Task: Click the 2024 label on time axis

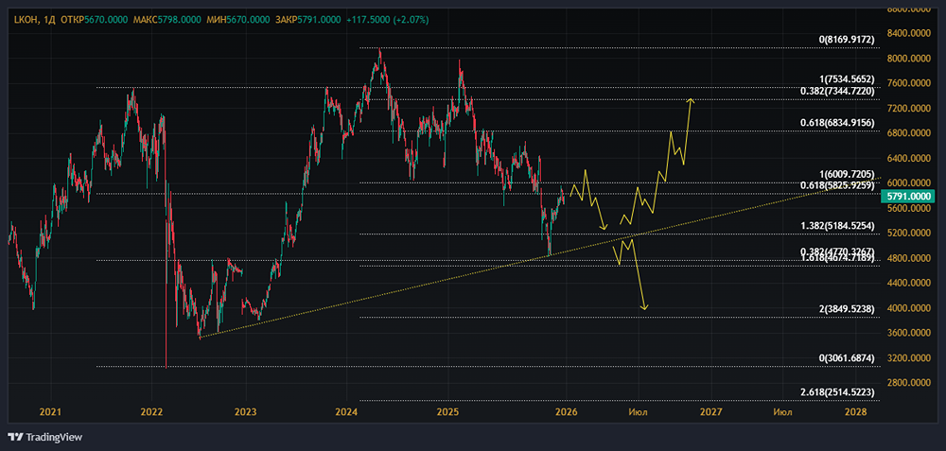Action: (x=346, y=411)
